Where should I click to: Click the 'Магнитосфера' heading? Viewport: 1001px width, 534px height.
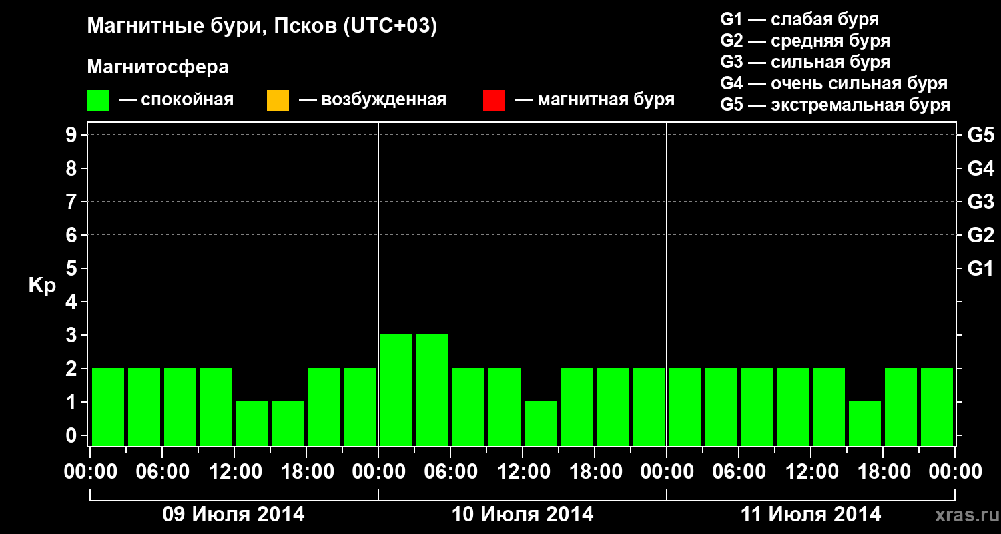(x=157, y=67)
